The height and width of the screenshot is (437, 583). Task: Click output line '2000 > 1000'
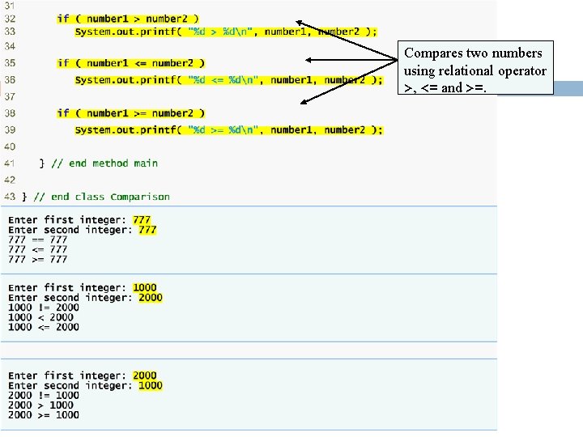coord(40,405)
